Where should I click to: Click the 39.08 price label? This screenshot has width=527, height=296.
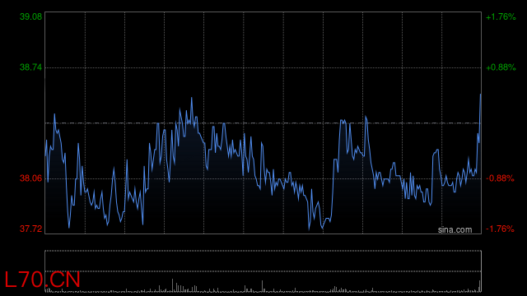[31, 16]
